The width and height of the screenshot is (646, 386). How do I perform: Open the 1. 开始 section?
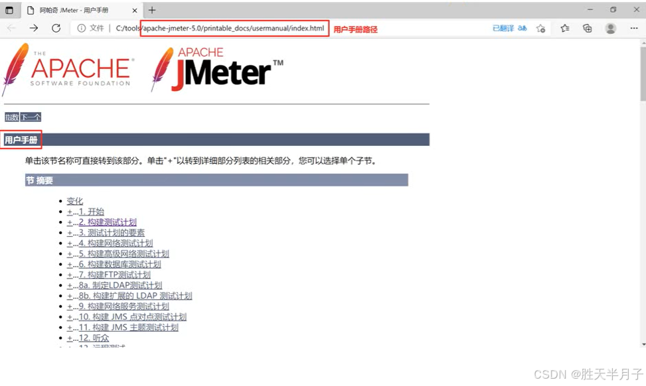[x=92, y=212]
